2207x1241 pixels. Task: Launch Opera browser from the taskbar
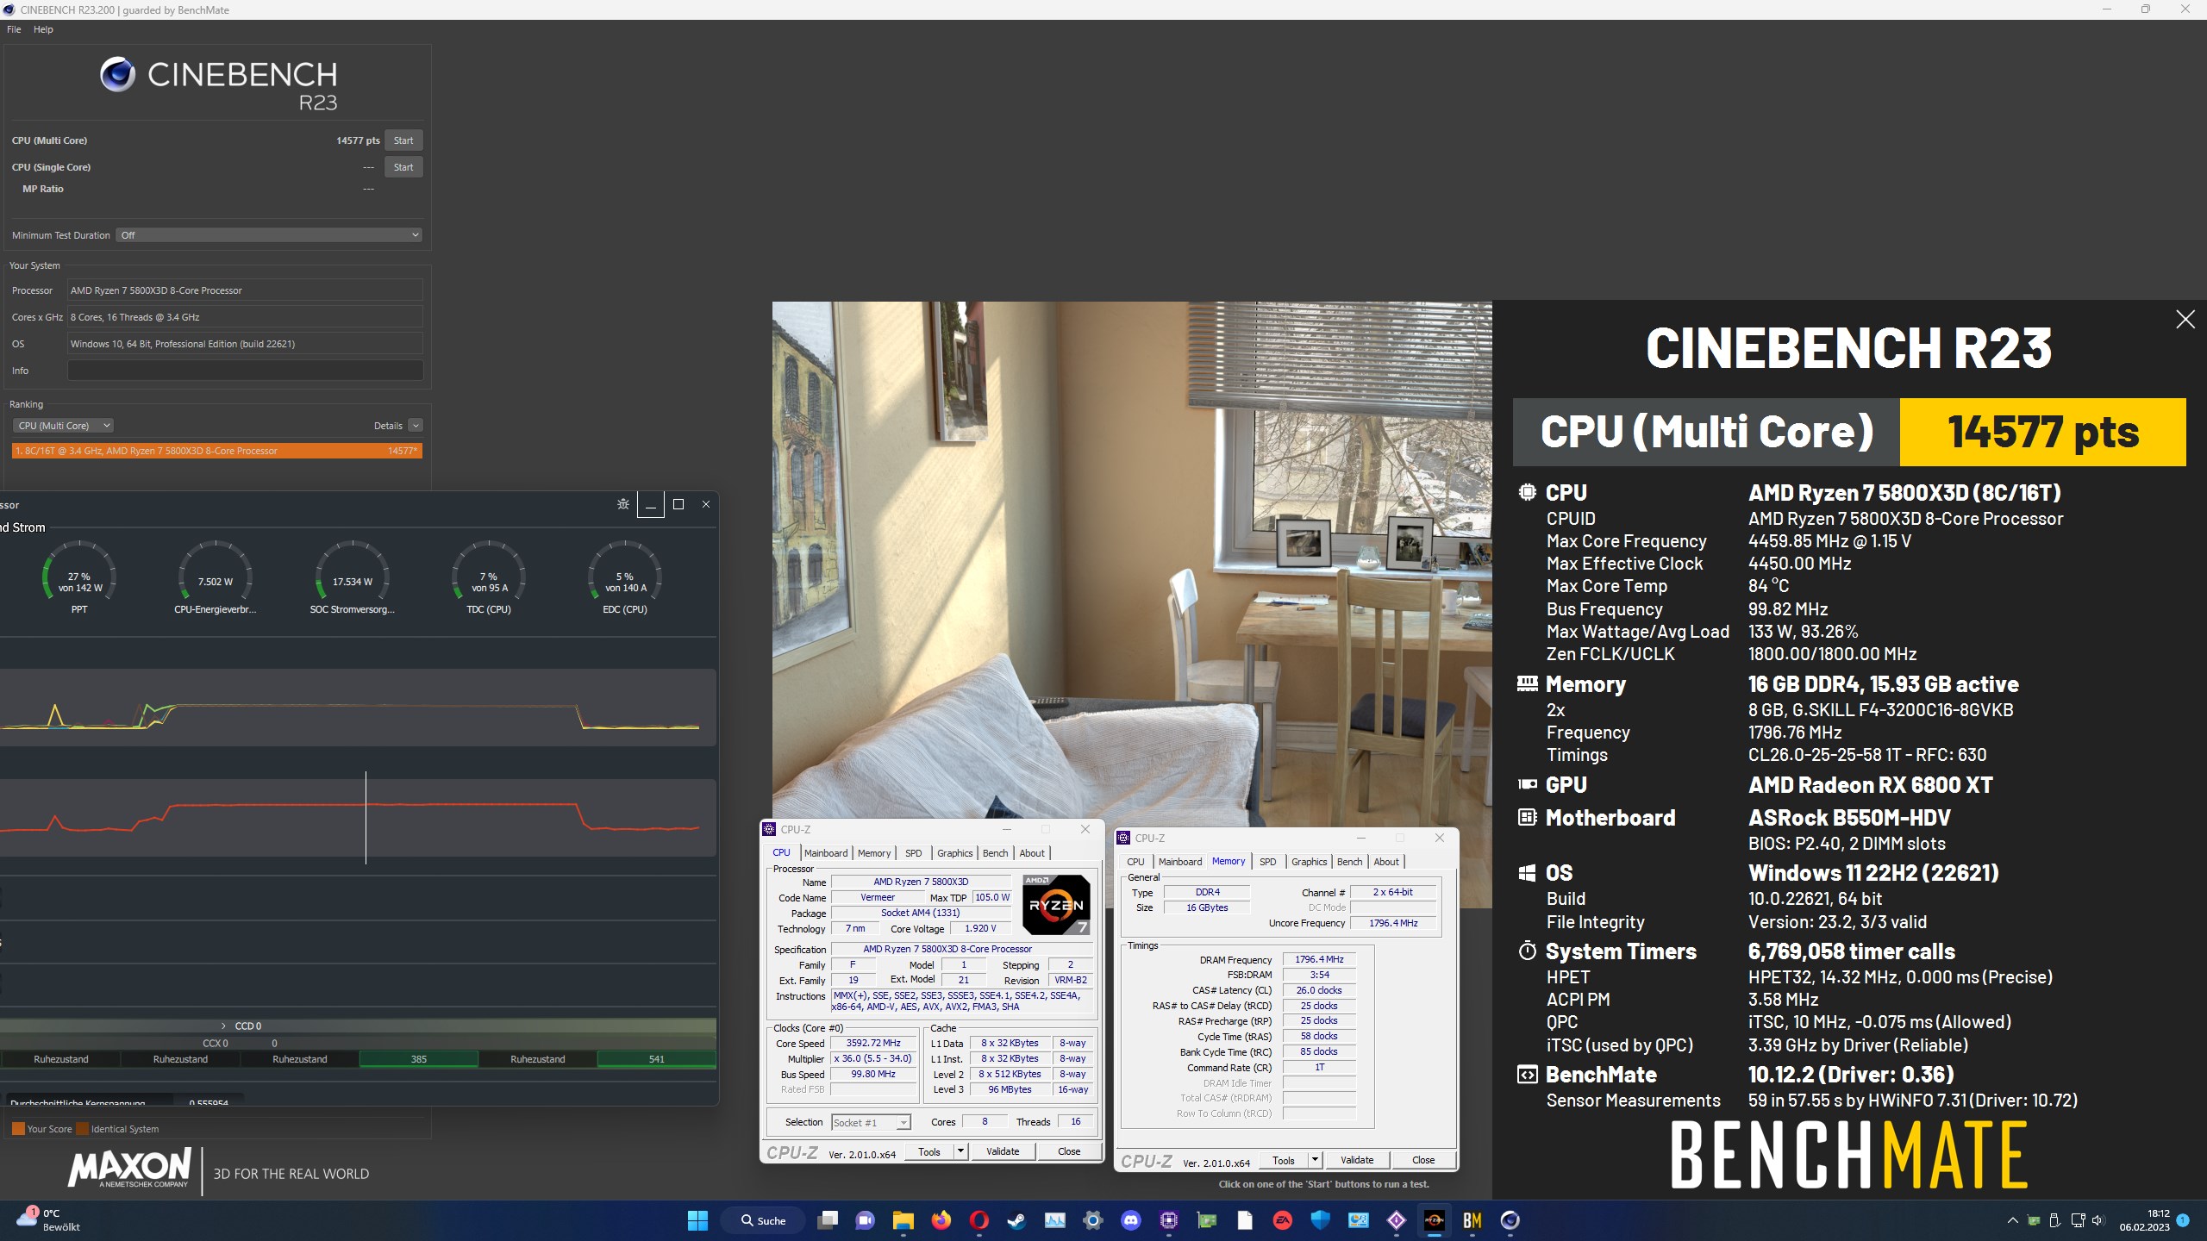click(x=978, y=1220)
